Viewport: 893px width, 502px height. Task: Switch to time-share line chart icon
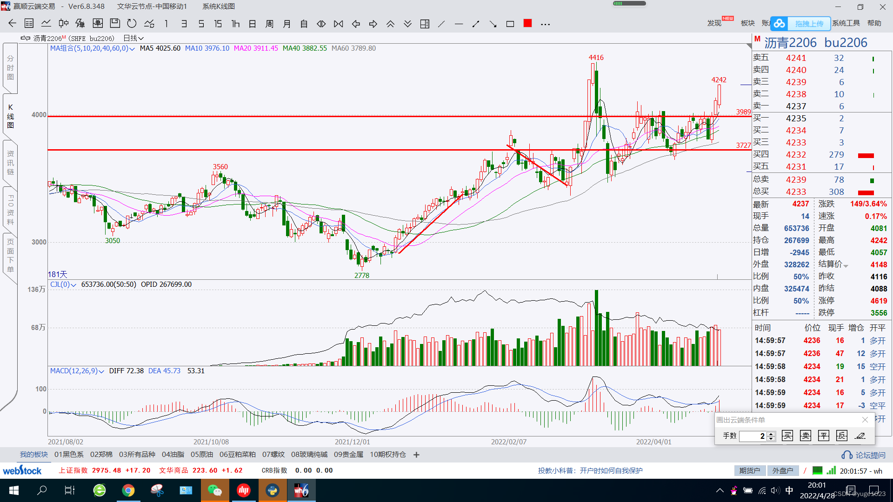coord(46,24)
